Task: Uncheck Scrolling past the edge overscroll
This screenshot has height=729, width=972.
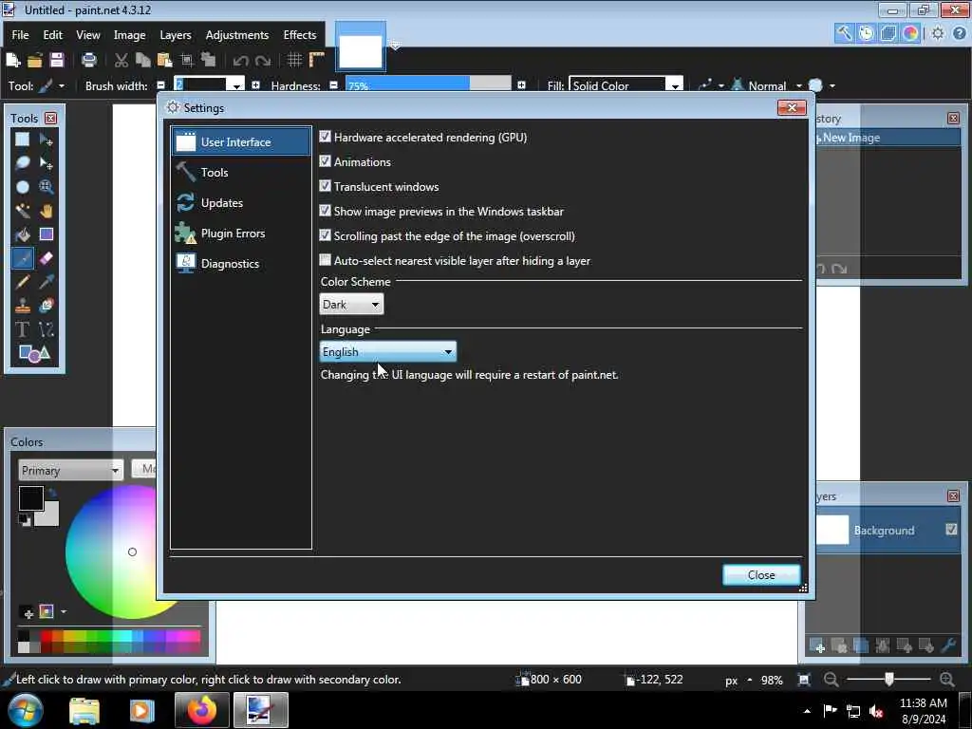Action: click(325, 235)
